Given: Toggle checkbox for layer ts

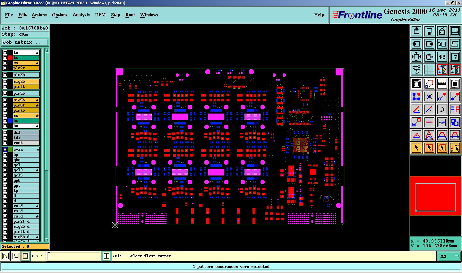Looking at the screenshot, I should (x=5, y=58).
